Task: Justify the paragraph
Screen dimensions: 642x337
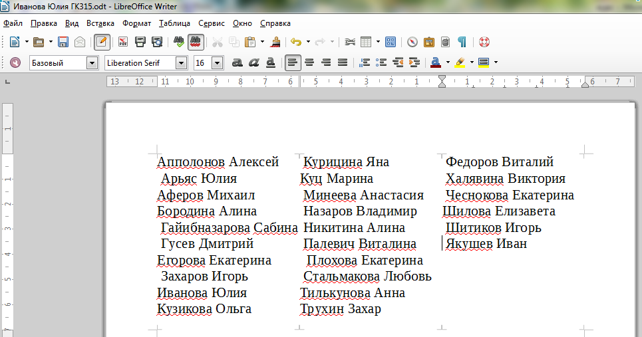Action: click(343, 62)
